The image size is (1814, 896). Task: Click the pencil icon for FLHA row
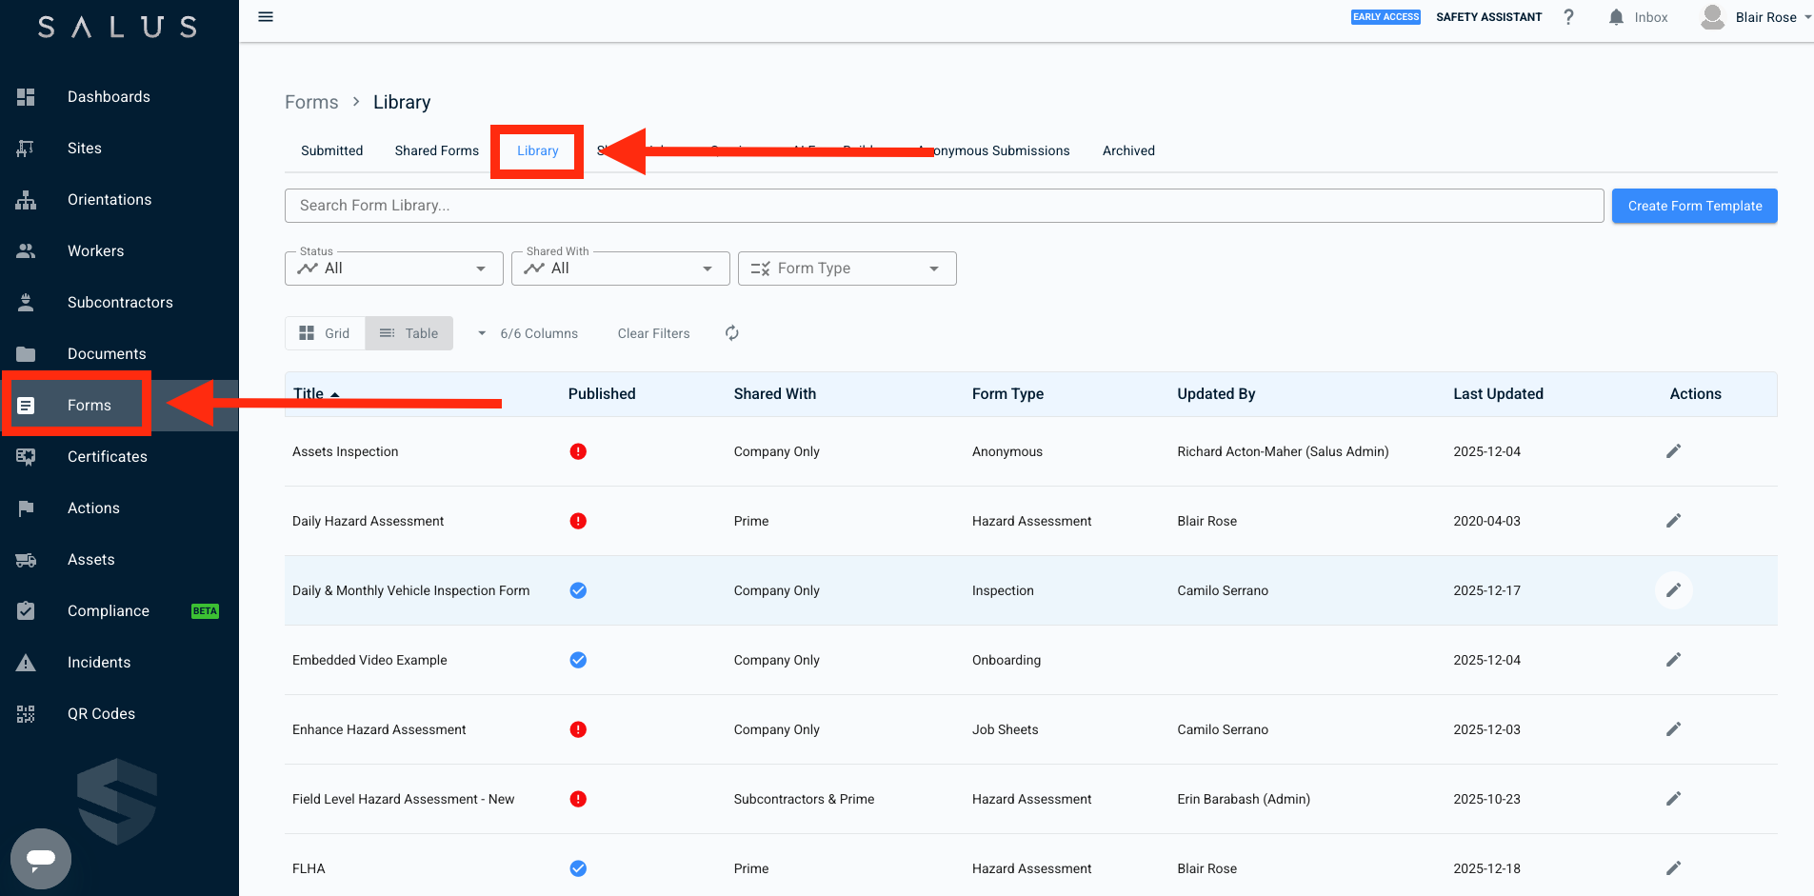pos(1673,868)
